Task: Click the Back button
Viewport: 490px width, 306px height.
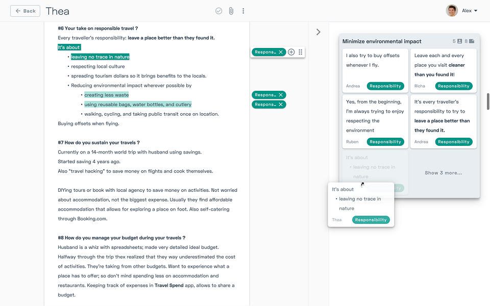Action: pyautogui.click(x=25, y=11)
